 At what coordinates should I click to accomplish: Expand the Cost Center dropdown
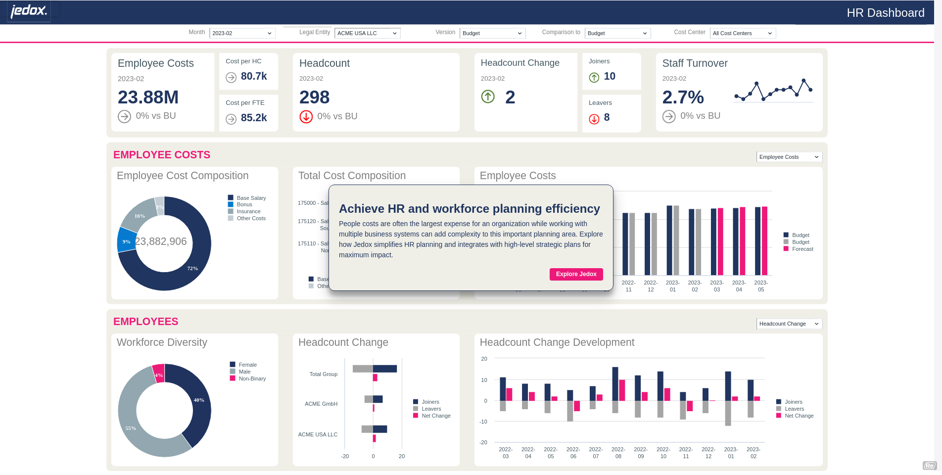[x=743, y=33]
